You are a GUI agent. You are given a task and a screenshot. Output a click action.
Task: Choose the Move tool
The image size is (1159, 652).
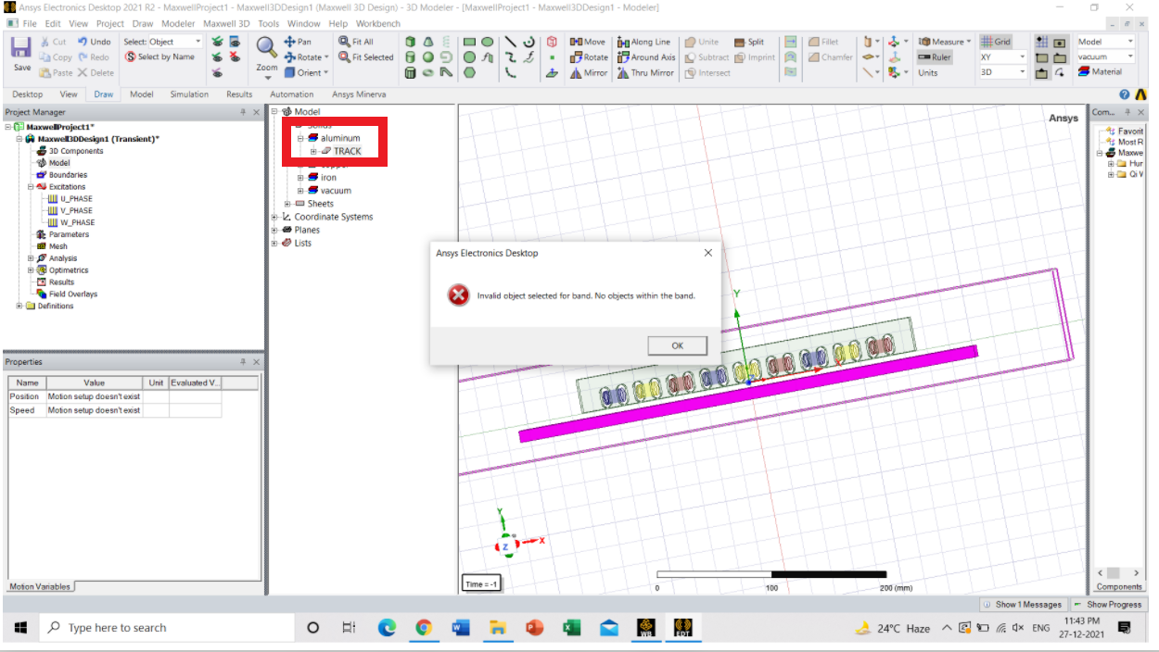[x=587, y=42]
